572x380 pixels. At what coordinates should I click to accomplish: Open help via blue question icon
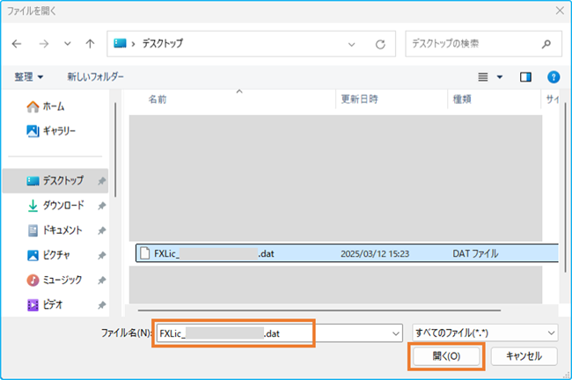point(554,77)
